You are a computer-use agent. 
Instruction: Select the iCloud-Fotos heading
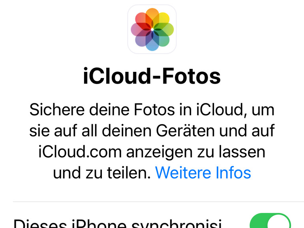152,76
